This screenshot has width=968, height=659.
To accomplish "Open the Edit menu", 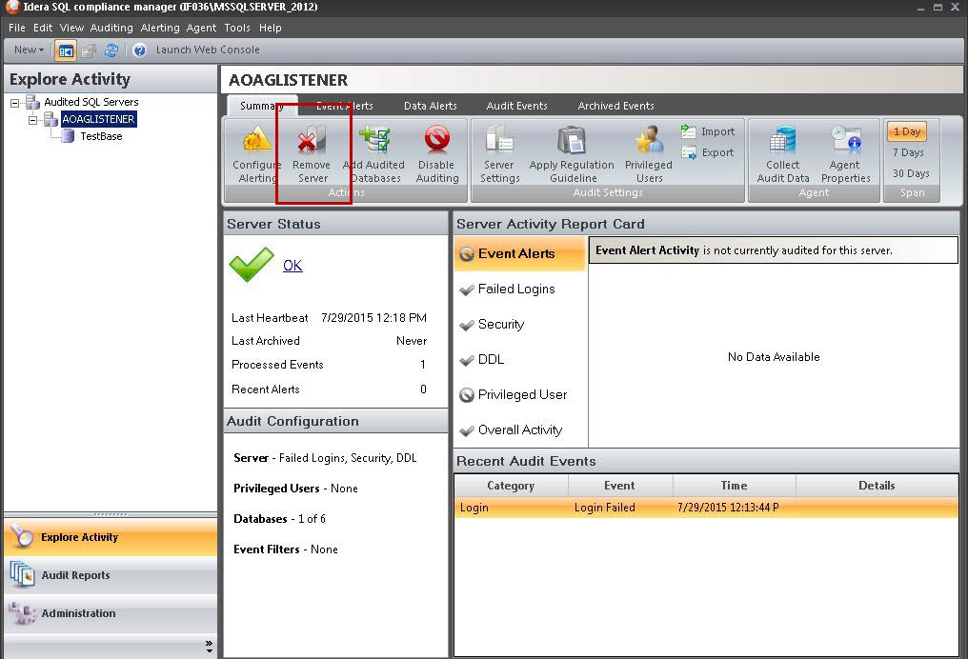I will click(43, 28).
